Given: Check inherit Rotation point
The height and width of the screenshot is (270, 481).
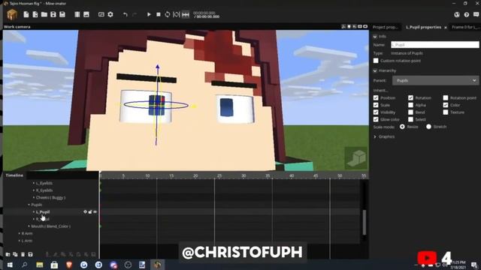Looking at the screenshot, I should 446,98.
